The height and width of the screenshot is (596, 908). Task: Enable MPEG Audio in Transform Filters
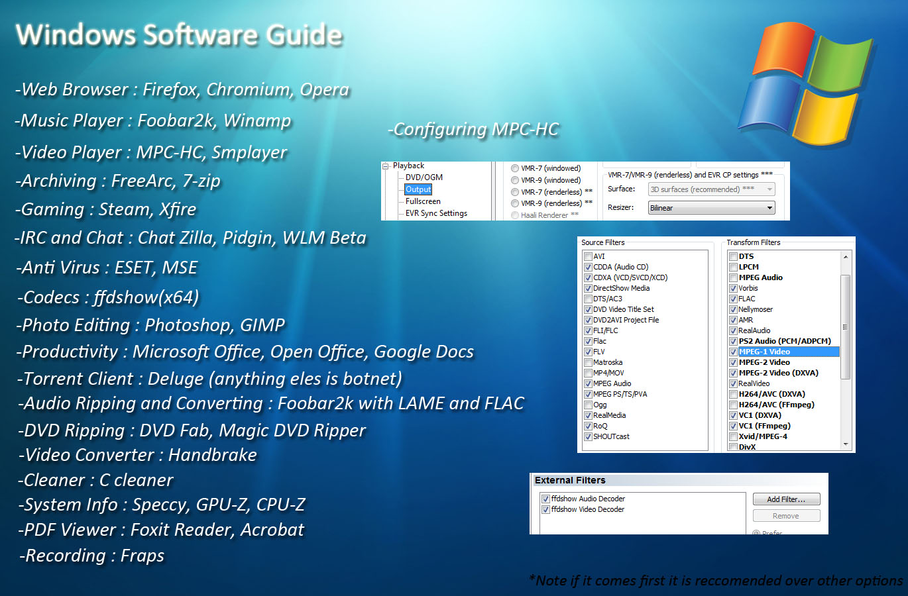[733, 278]
